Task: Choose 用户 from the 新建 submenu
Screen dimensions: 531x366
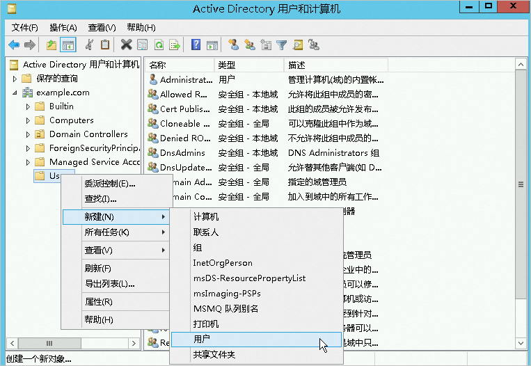Action: (256, 340)
